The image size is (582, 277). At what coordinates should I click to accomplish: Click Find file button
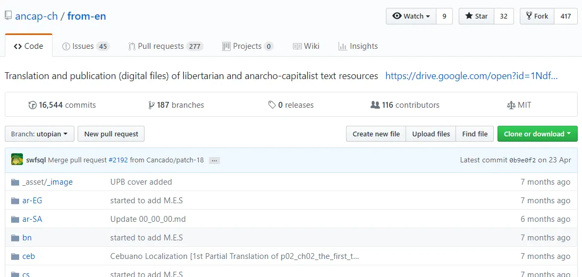(x=475, y=134)
